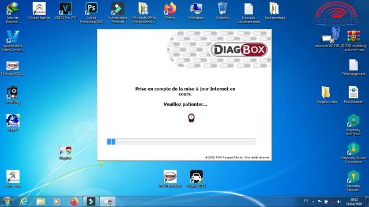Click the DiagBox update progress bar

click(x=181, y=141)
